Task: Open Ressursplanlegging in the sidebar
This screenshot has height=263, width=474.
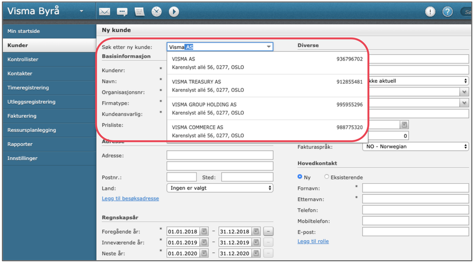Action: (49, 130)
